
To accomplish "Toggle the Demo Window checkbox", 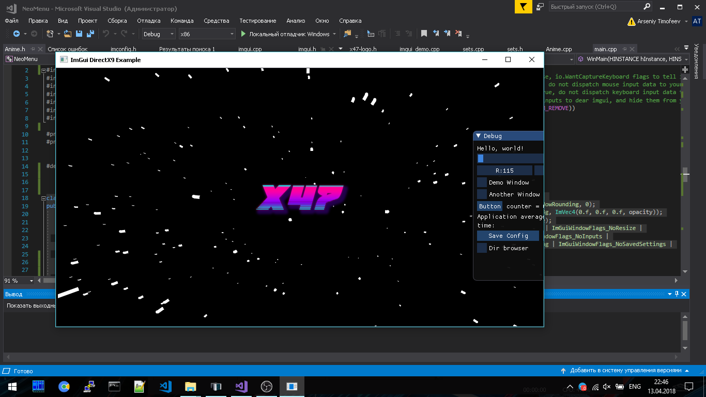I will 482,182.
